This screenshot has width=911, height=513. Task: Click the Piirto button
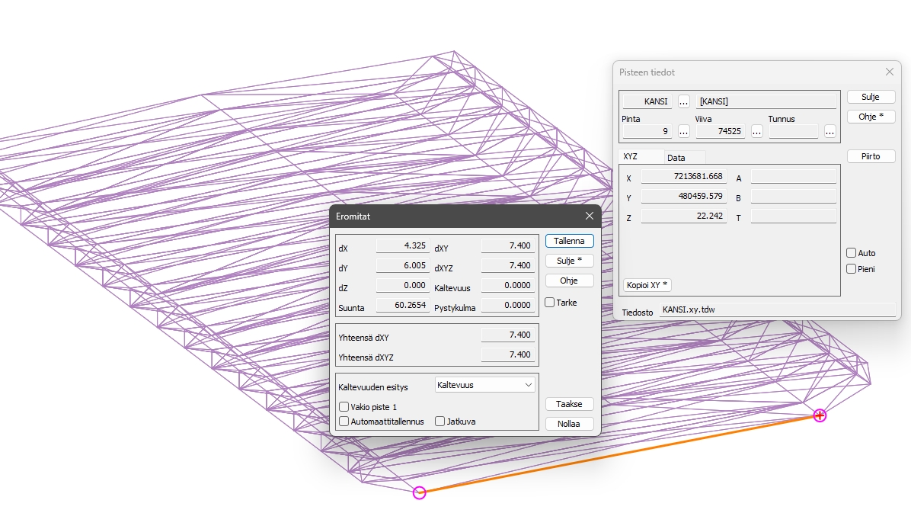coord(871,156)
